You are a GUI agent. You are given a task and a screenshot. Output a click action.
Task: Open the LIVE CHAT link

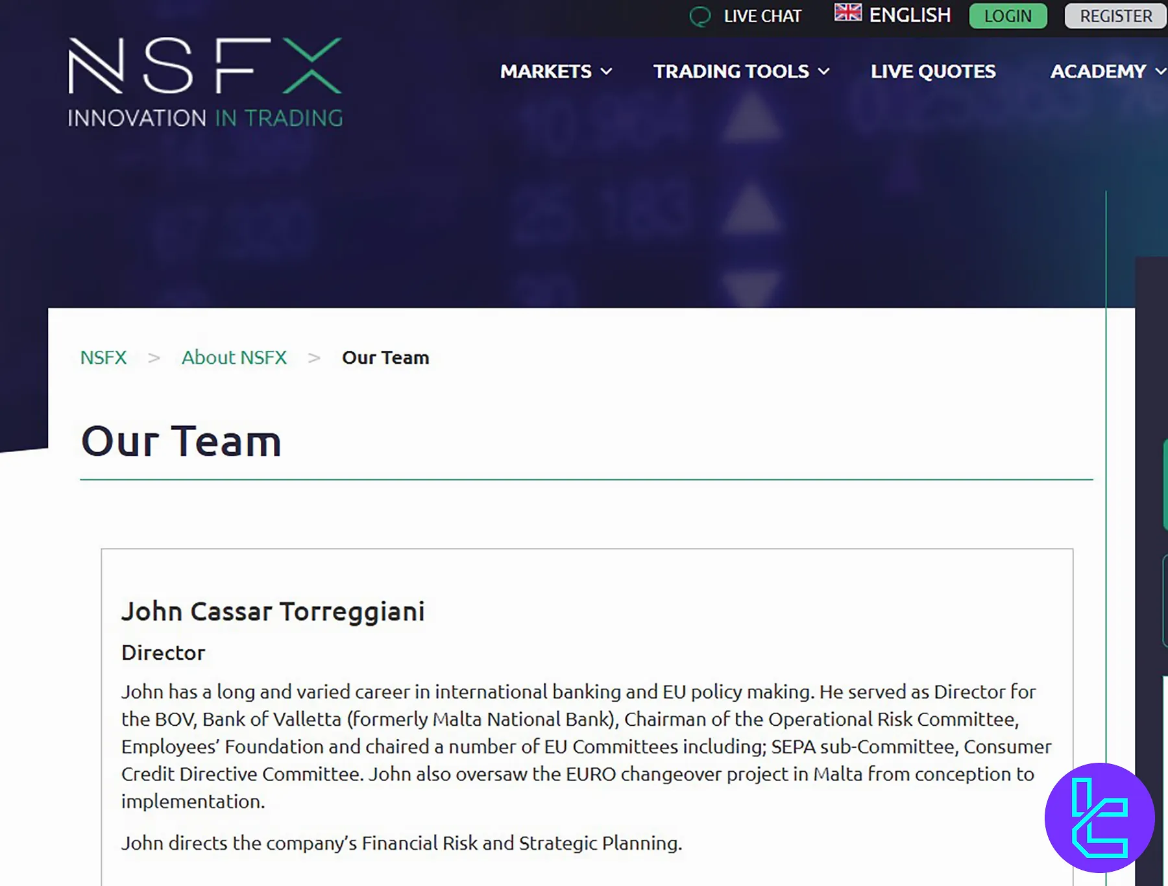pyautogui.click(x=762, y=16)
